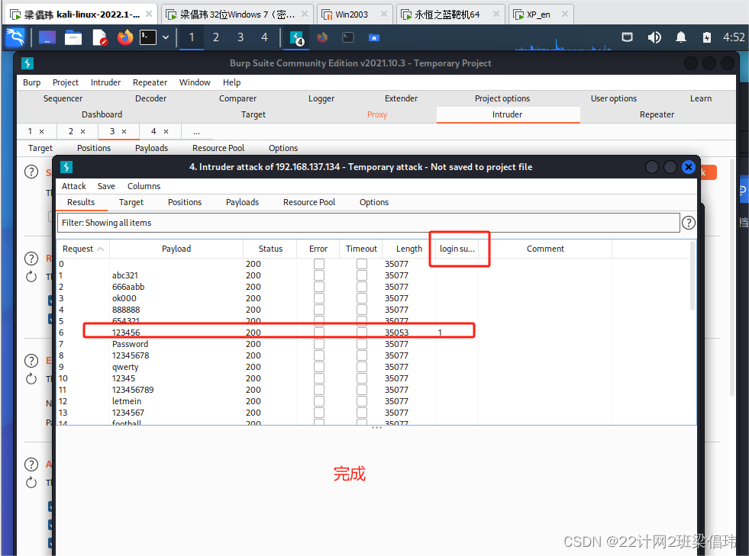Select the result row with payload 123456

pos(373,333)
